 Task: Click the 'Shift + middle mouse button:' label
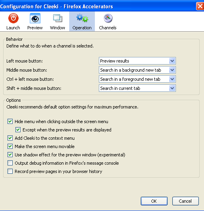(34, 88)
